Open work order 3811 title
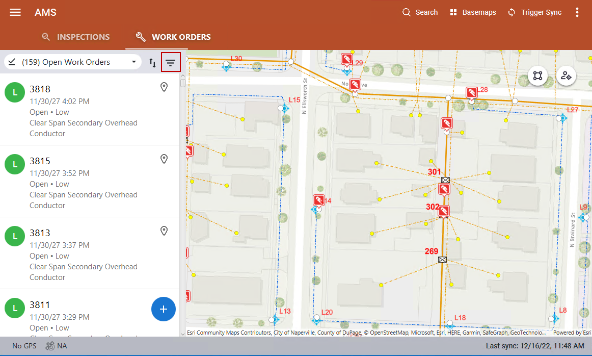Screen dimensions: 592x356 click(x=40, y=304)
